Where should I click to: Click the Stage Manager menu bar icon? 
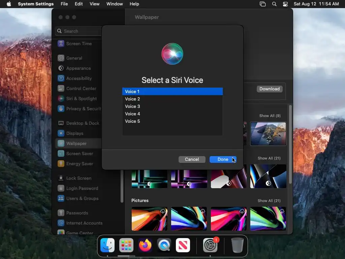click(263, 4)
